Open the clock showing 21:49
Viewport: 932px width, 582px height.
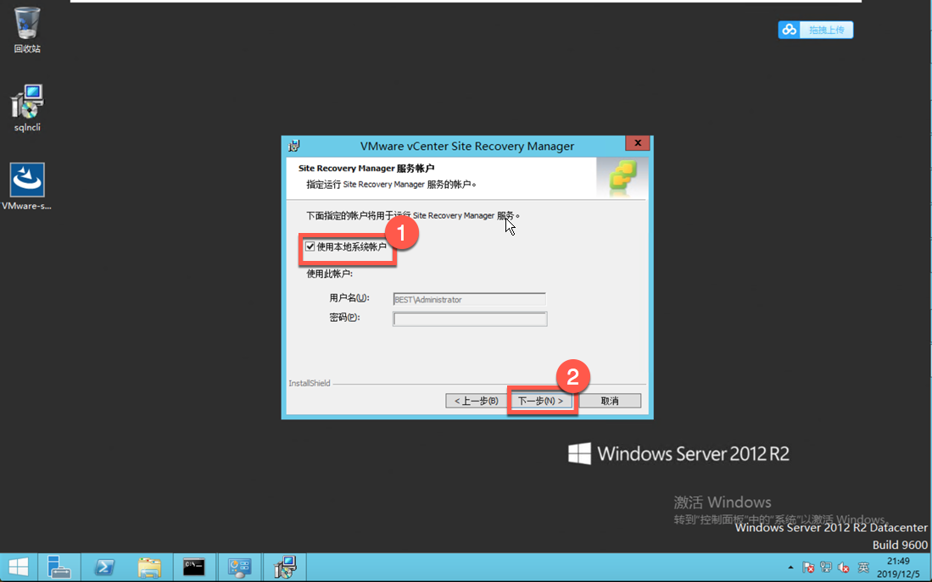(897, 568)
